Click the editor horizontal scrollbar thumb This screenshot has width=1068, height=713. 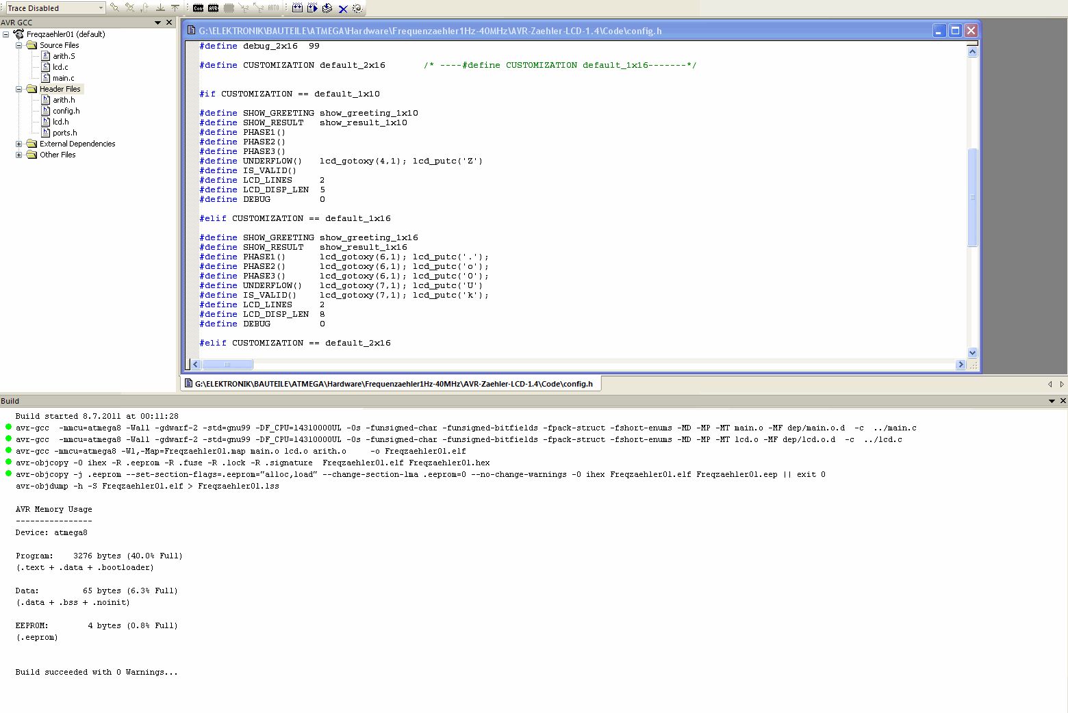pos(227,365)
